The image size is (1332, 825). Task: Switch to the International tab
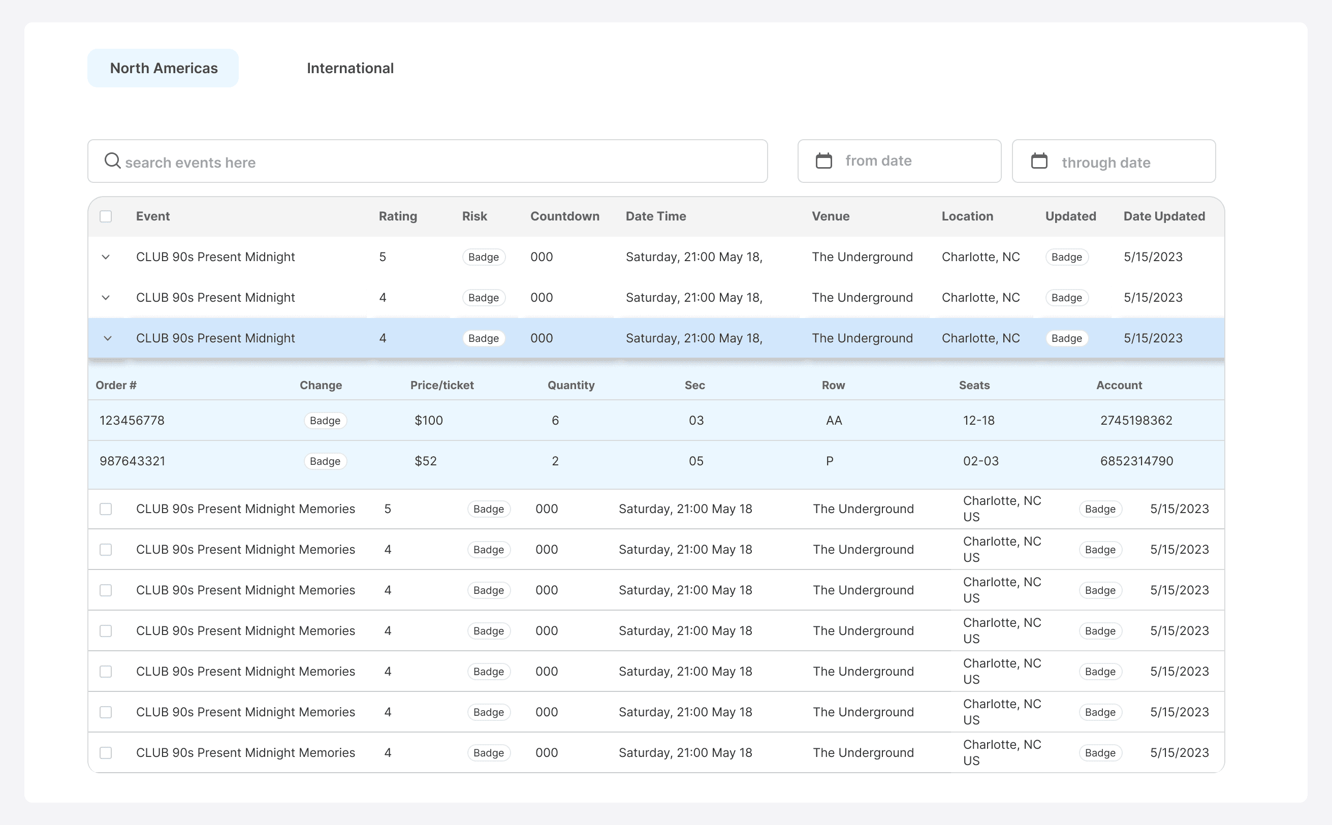[350, 68]
